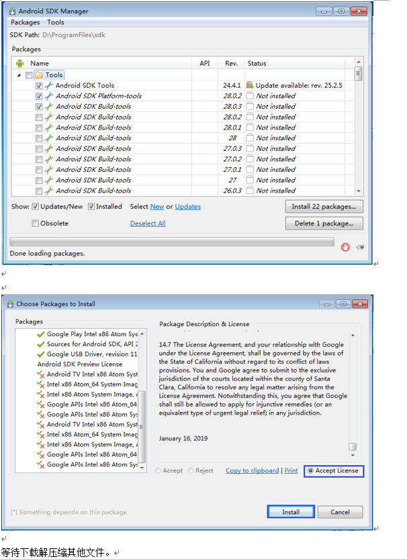
Task: Select Android SDK Preview License entry
Action: click(x=80, y=364)
